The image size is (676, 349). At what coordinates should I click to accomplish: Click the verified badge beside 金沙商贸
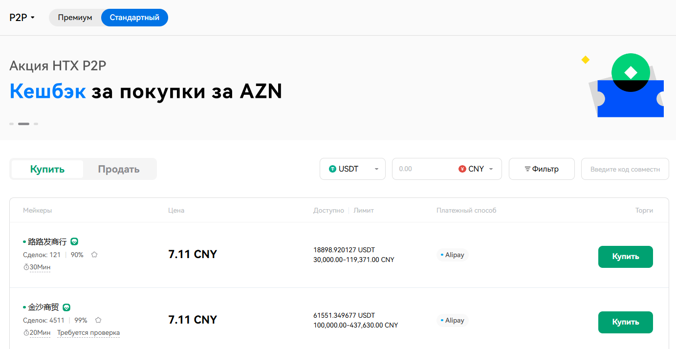pyautogui.click(x=67, y=307)
